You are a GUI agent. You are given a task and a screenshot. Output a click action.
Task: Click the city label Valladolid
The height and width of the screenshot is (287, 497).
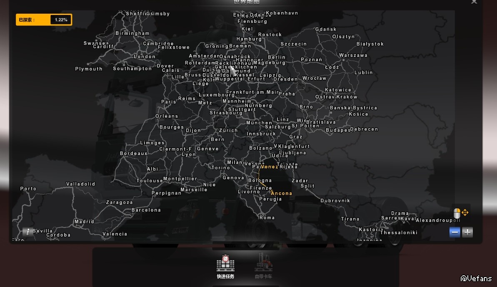click(x=80, y=184)
